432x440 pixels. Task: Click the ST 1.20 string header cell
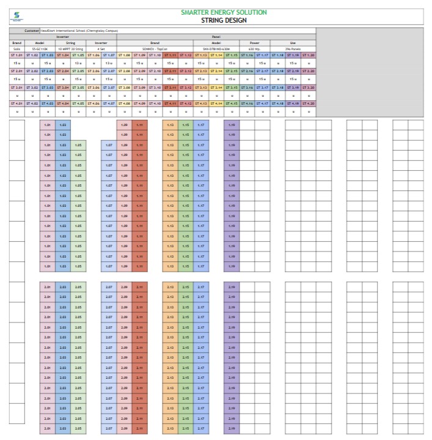pos(309,55)
